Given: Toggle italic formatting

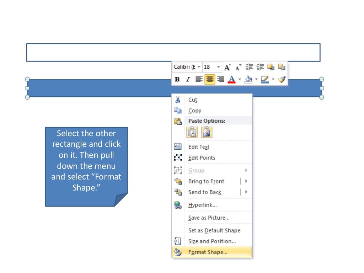Looking at the screenshot, I should [188, 79].
